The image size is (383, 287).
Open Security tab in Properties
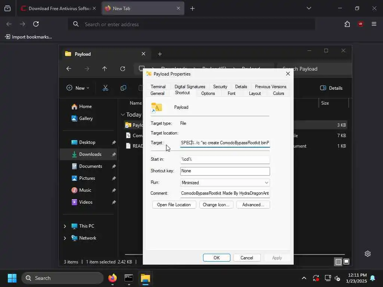pyautogui.click(x=220, y=87)
